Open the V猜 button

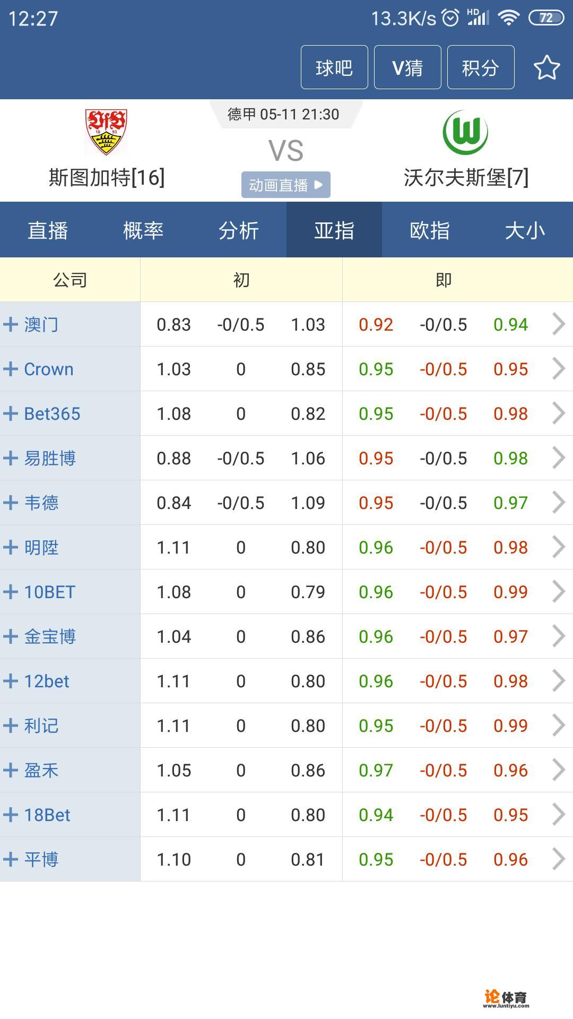point(407,67)
